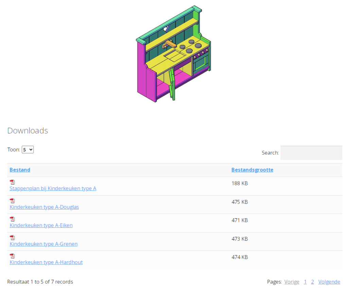The image size is (348, 288).
Task: Open the Toon rows-per-page dropdown
Action: pyautogui.click(x=28, y=150)
